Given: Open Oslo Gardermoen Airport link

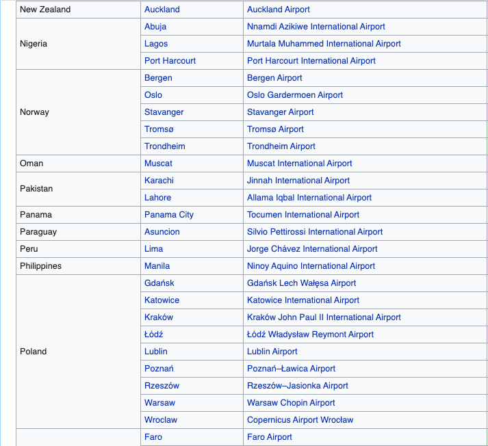Looking at the screenshot, I should (294, 95).
